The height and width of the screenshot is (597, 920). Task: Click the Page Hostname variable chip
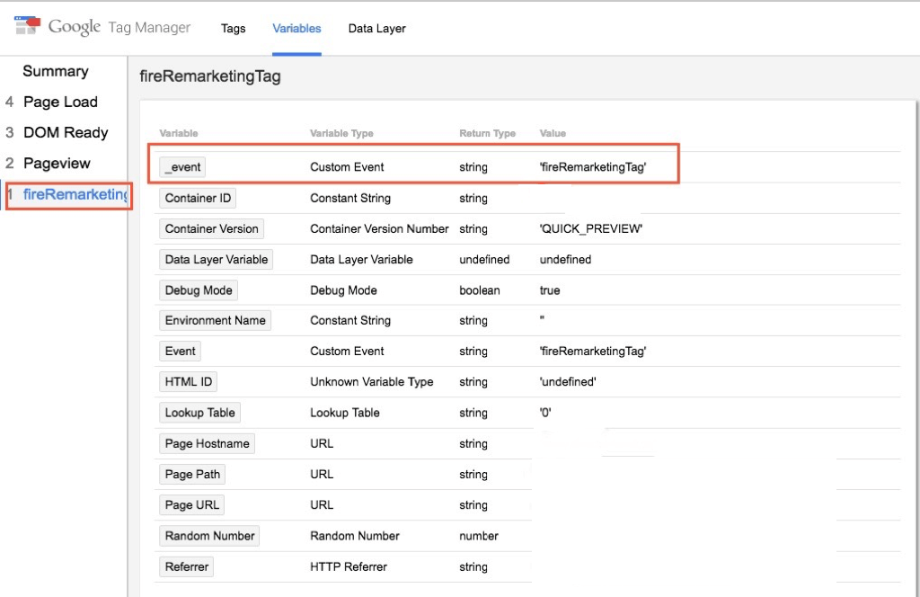coord(207,443)
